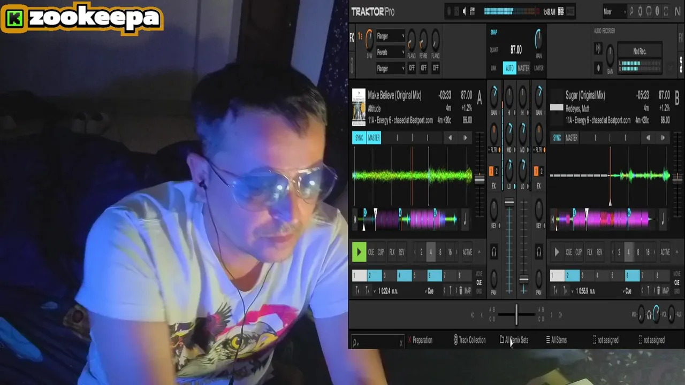Toggle fullscreen icon in Traktor header
Viewport: 685px width, 385px height.
click(x=666, y=12)
